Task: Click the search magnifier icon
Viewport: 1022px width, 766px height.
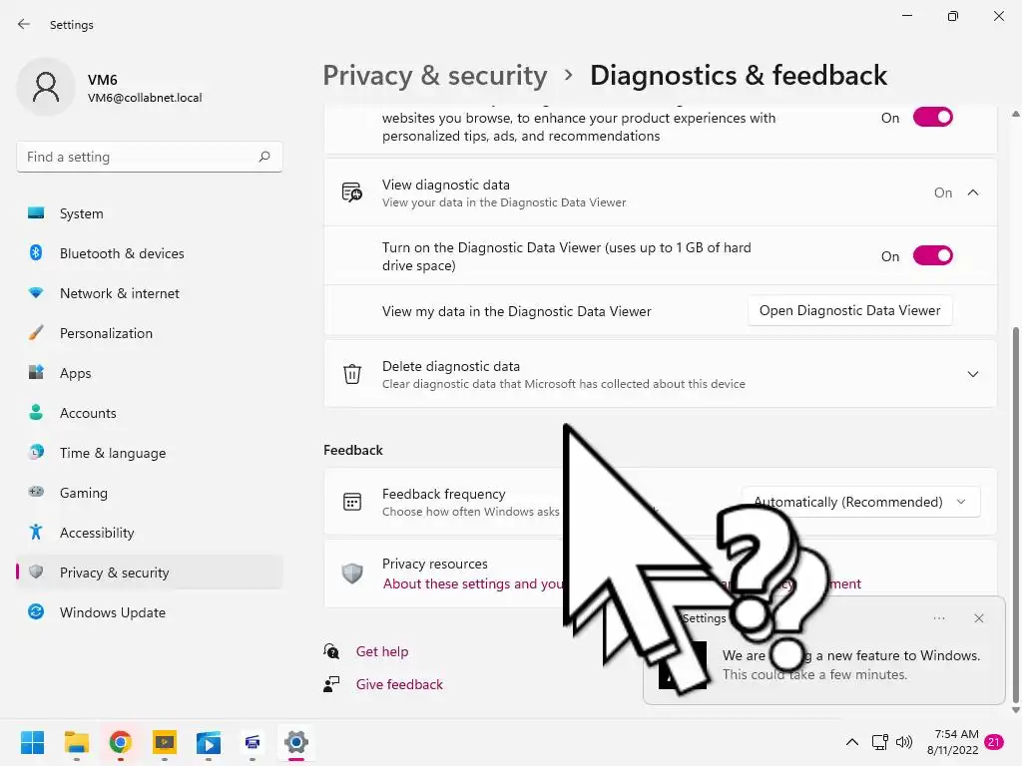Action: click(x=263, y=157)
